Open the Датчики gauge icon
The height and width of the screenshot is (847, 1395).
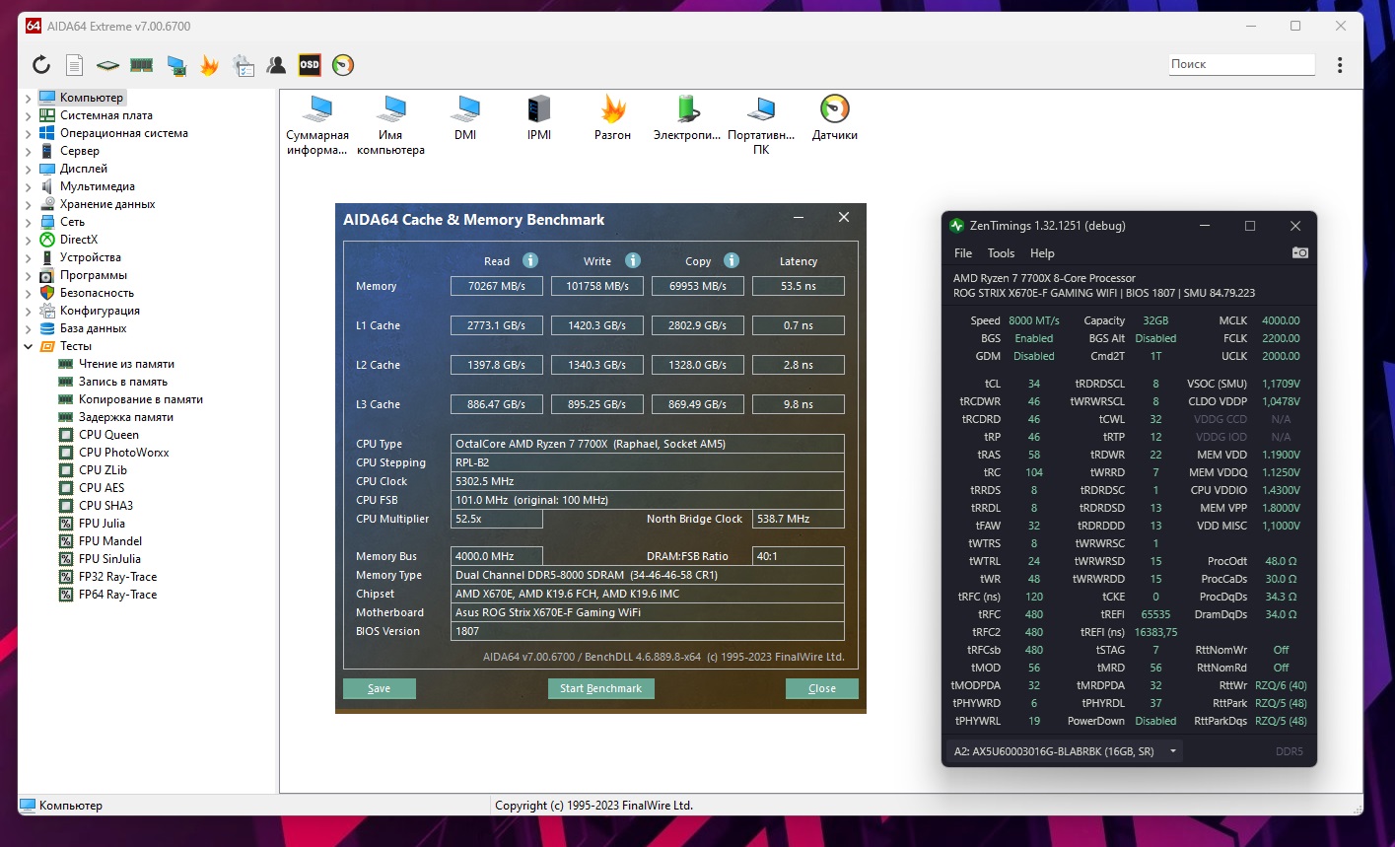click(x=835, y=118)
